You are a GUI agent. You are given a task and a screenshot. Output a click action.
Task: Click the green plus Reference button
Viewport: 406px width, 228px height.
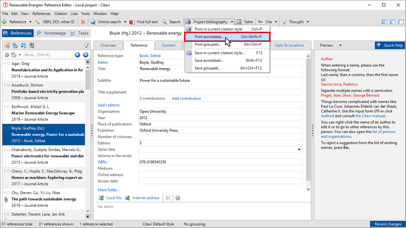tap(14, 22)
